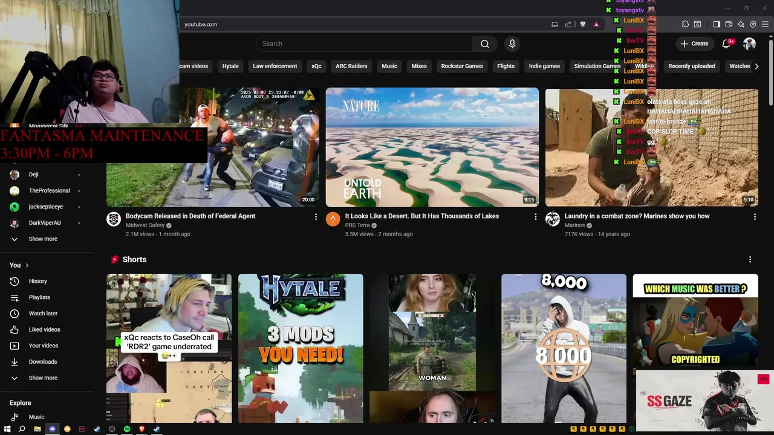
Task: Click the jacksepticeye channel avatar
Action: point(15,207)
